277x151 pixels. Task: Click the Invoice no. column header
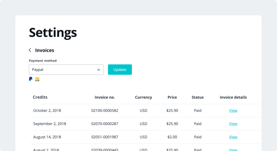105,97
